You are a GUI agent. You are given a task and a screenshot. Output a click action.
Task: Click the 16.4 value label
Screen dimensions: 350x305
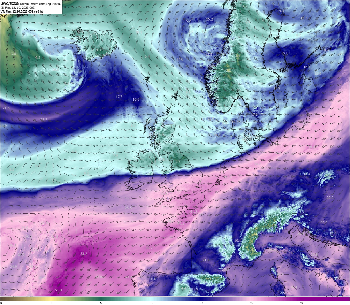(x=307, y=67)
